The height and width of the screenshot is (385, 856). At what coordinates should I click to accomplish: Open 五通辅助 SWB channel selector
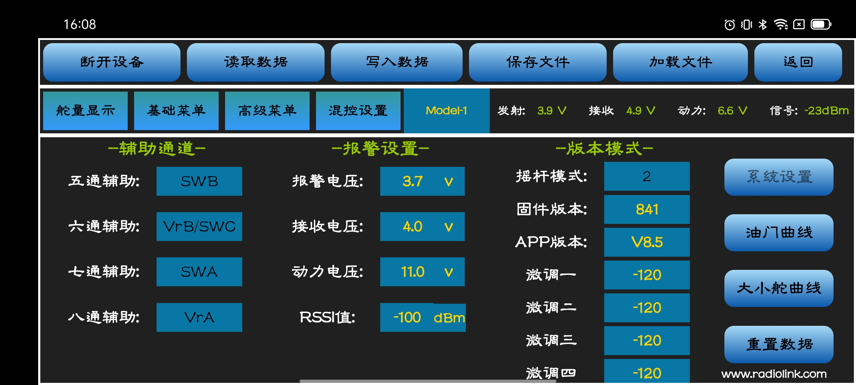[199, 181]
